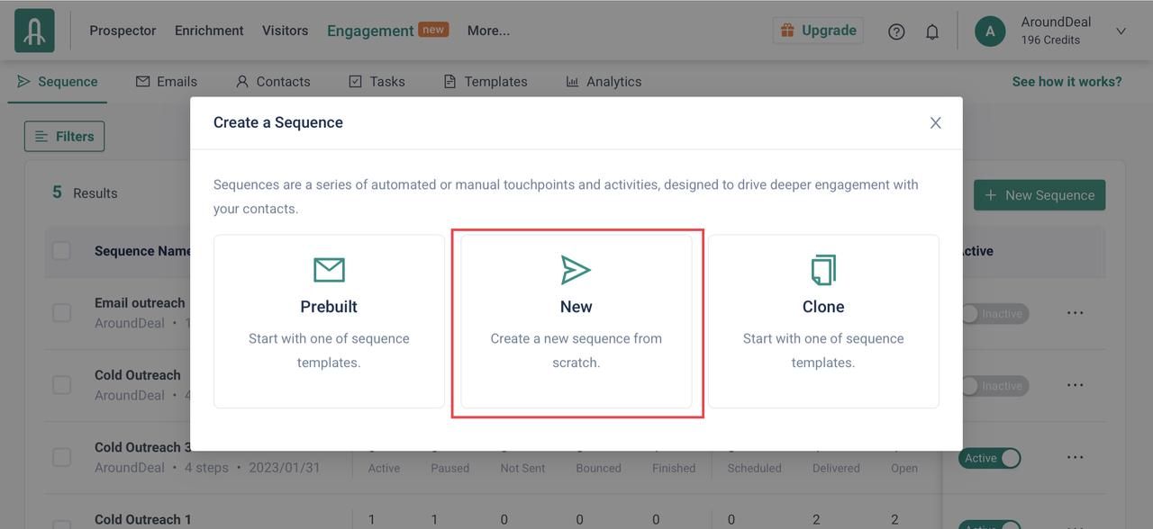Open the help question mark icon
The image size is (1153, 529).
click(896, 31)
